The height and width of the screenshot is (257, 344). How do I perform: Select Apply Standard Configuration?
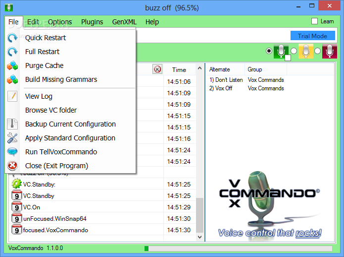pos(70,138)
